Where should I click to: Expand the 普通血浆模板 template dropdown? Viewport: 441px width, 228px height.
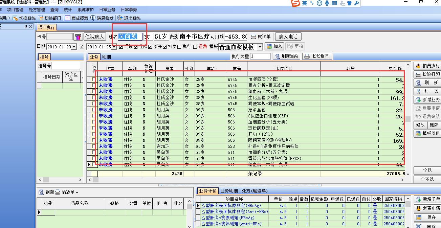click(260, 47)
